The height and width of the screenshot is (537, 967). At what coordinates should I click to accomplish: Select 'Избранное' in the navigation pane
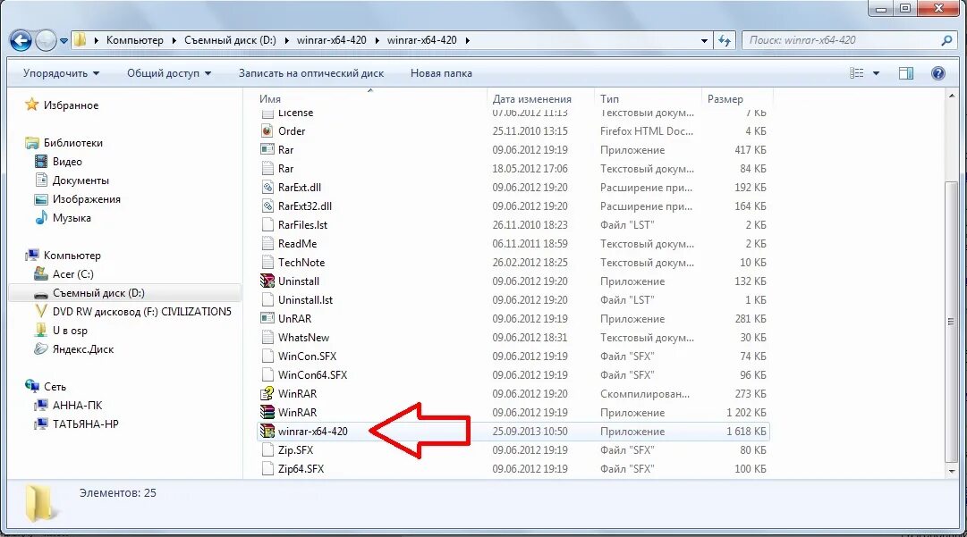point(71,105)
